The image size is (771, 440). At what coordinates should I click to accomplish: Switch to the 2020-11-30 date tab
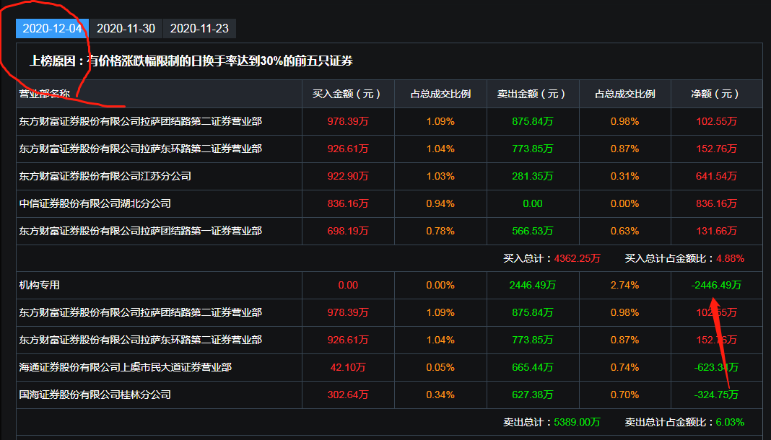click(126, 28)
